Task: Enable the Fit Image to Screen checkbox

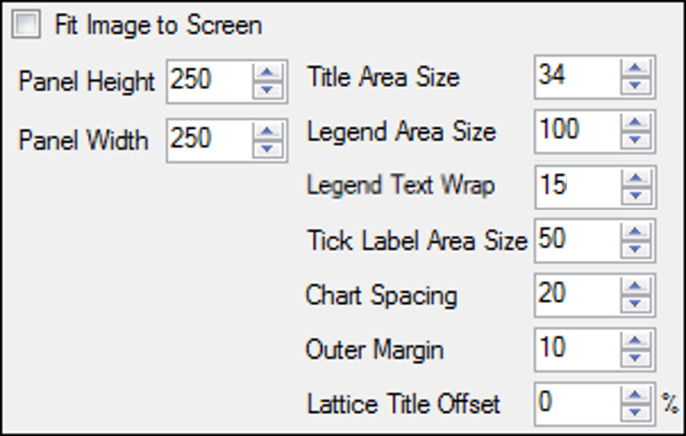Action: click(x=28, y=26)
